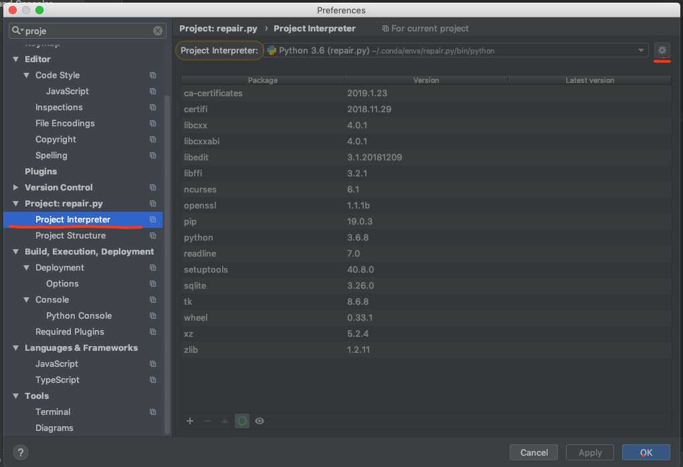Click the upgrade package arrow icon
The image size is (683, 467).
[224, 421]
